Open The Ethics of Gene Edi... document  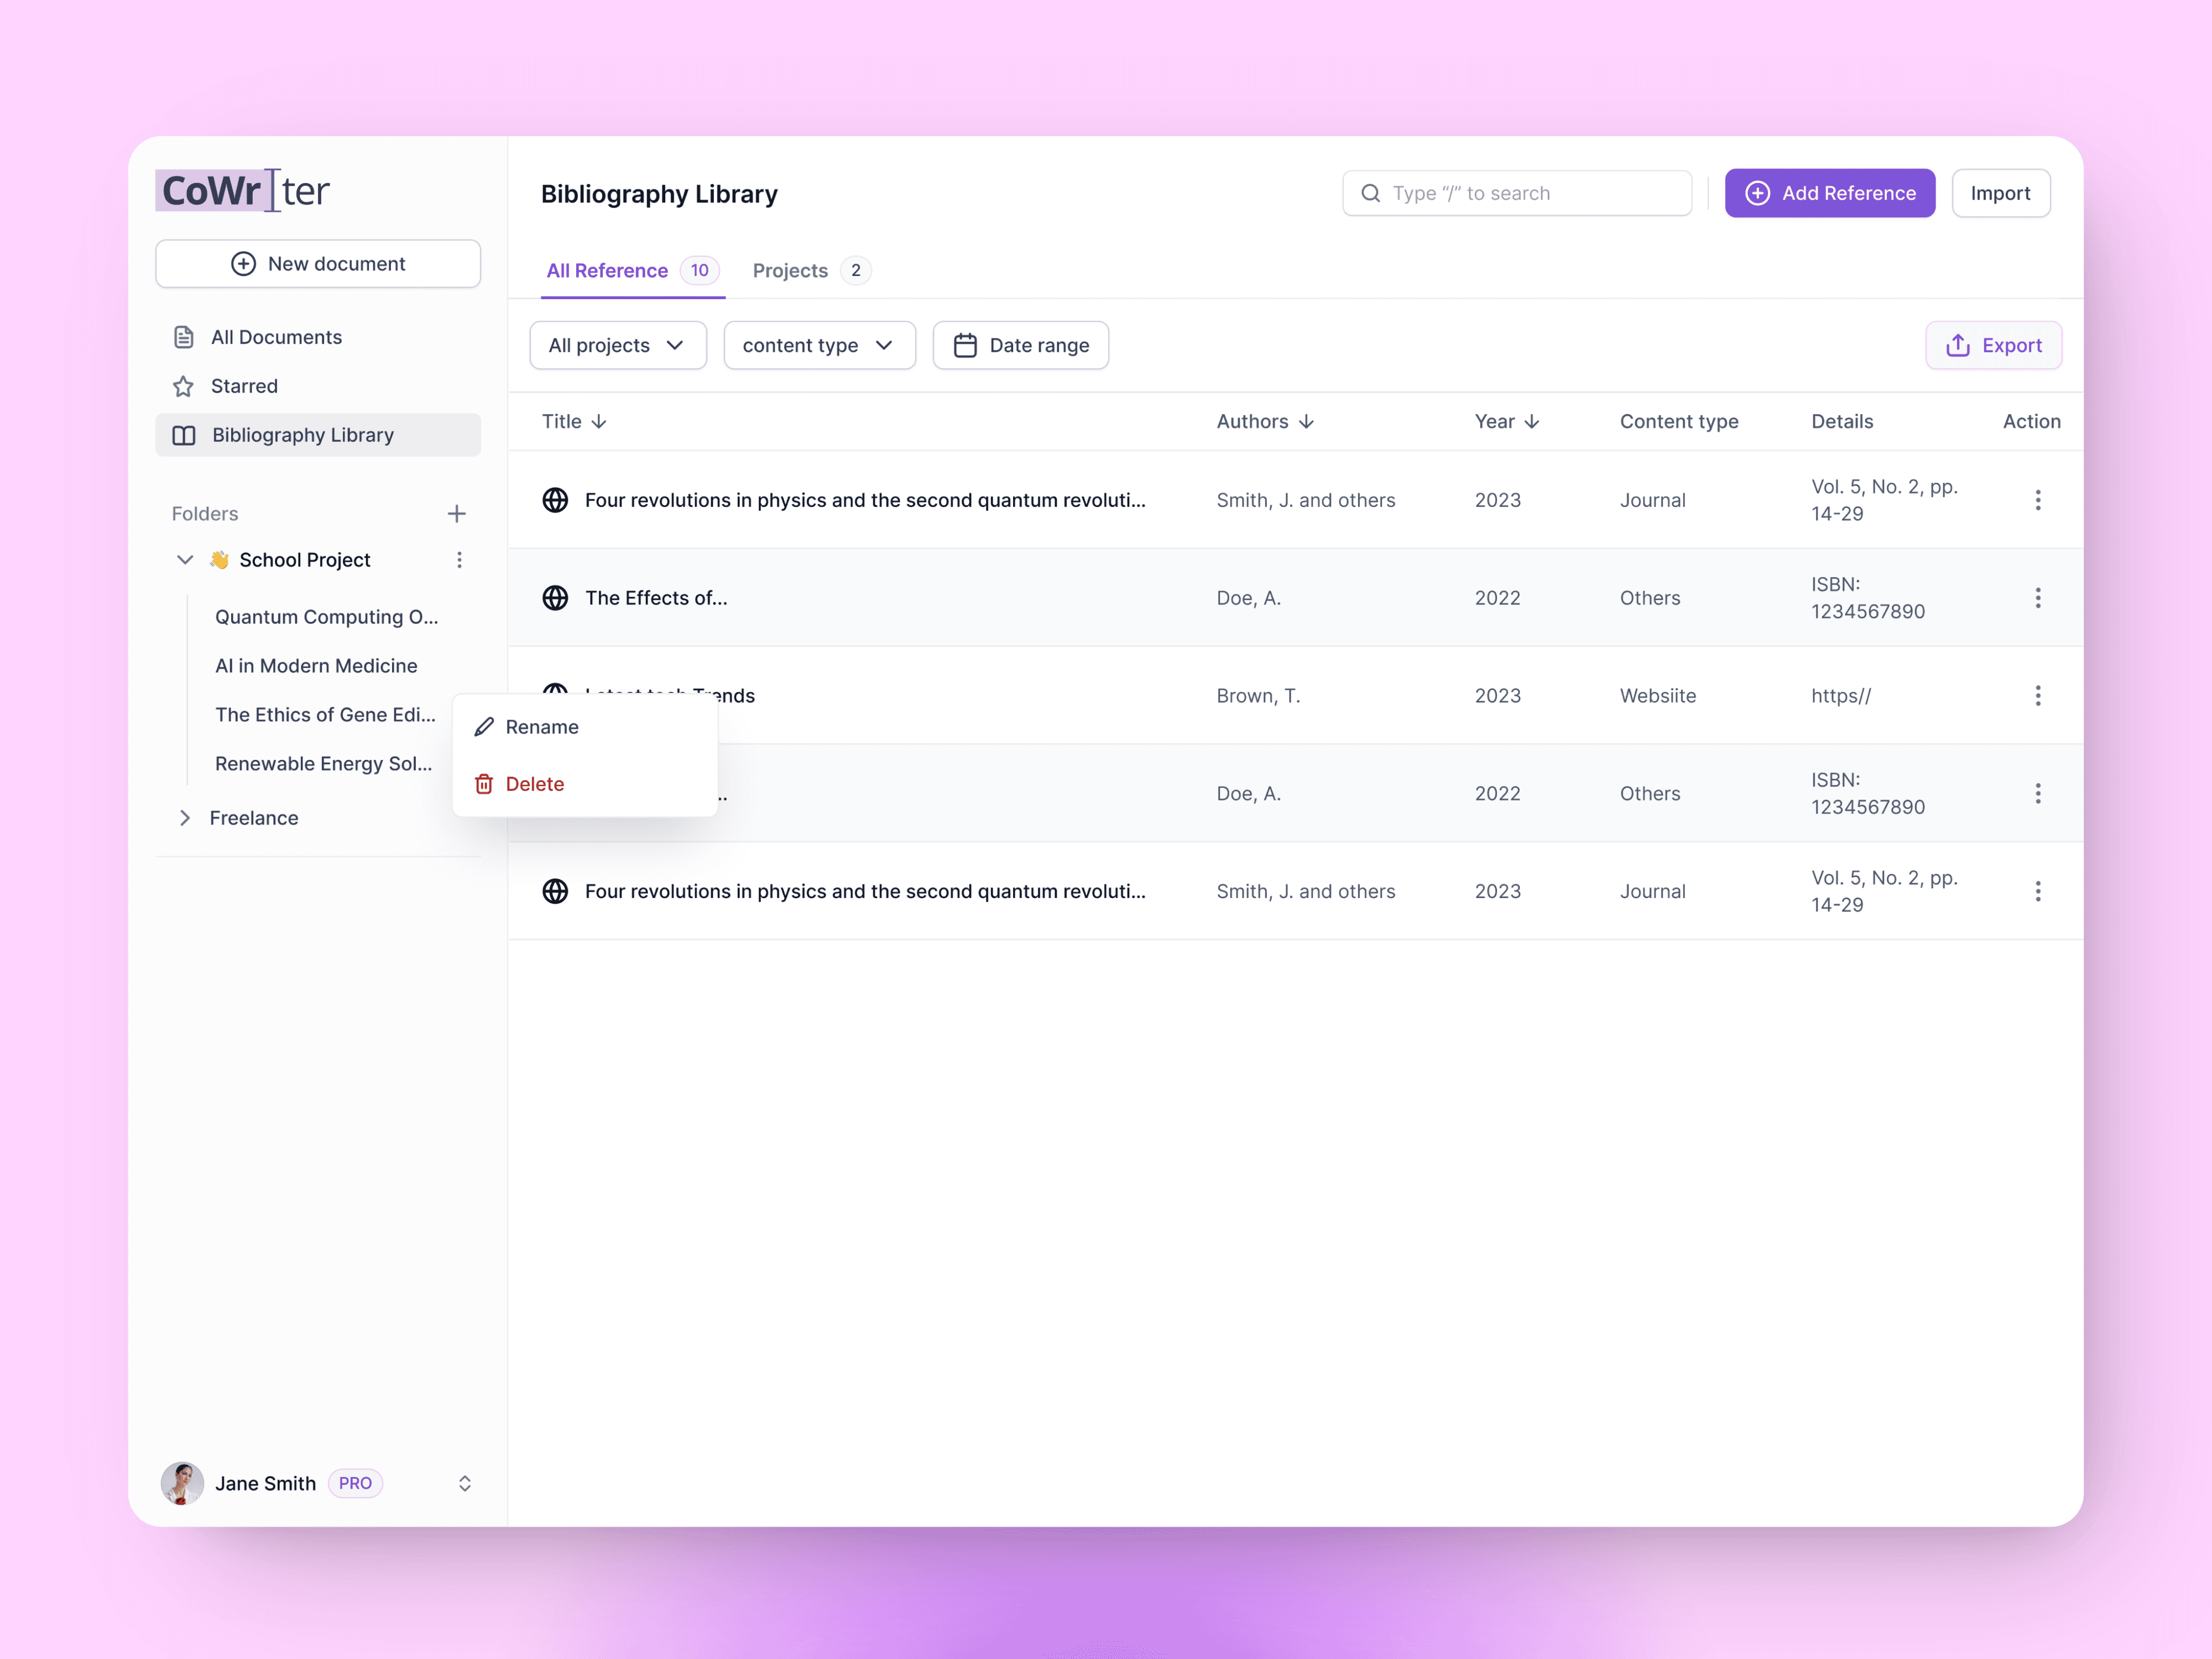(x=325, y=715)
